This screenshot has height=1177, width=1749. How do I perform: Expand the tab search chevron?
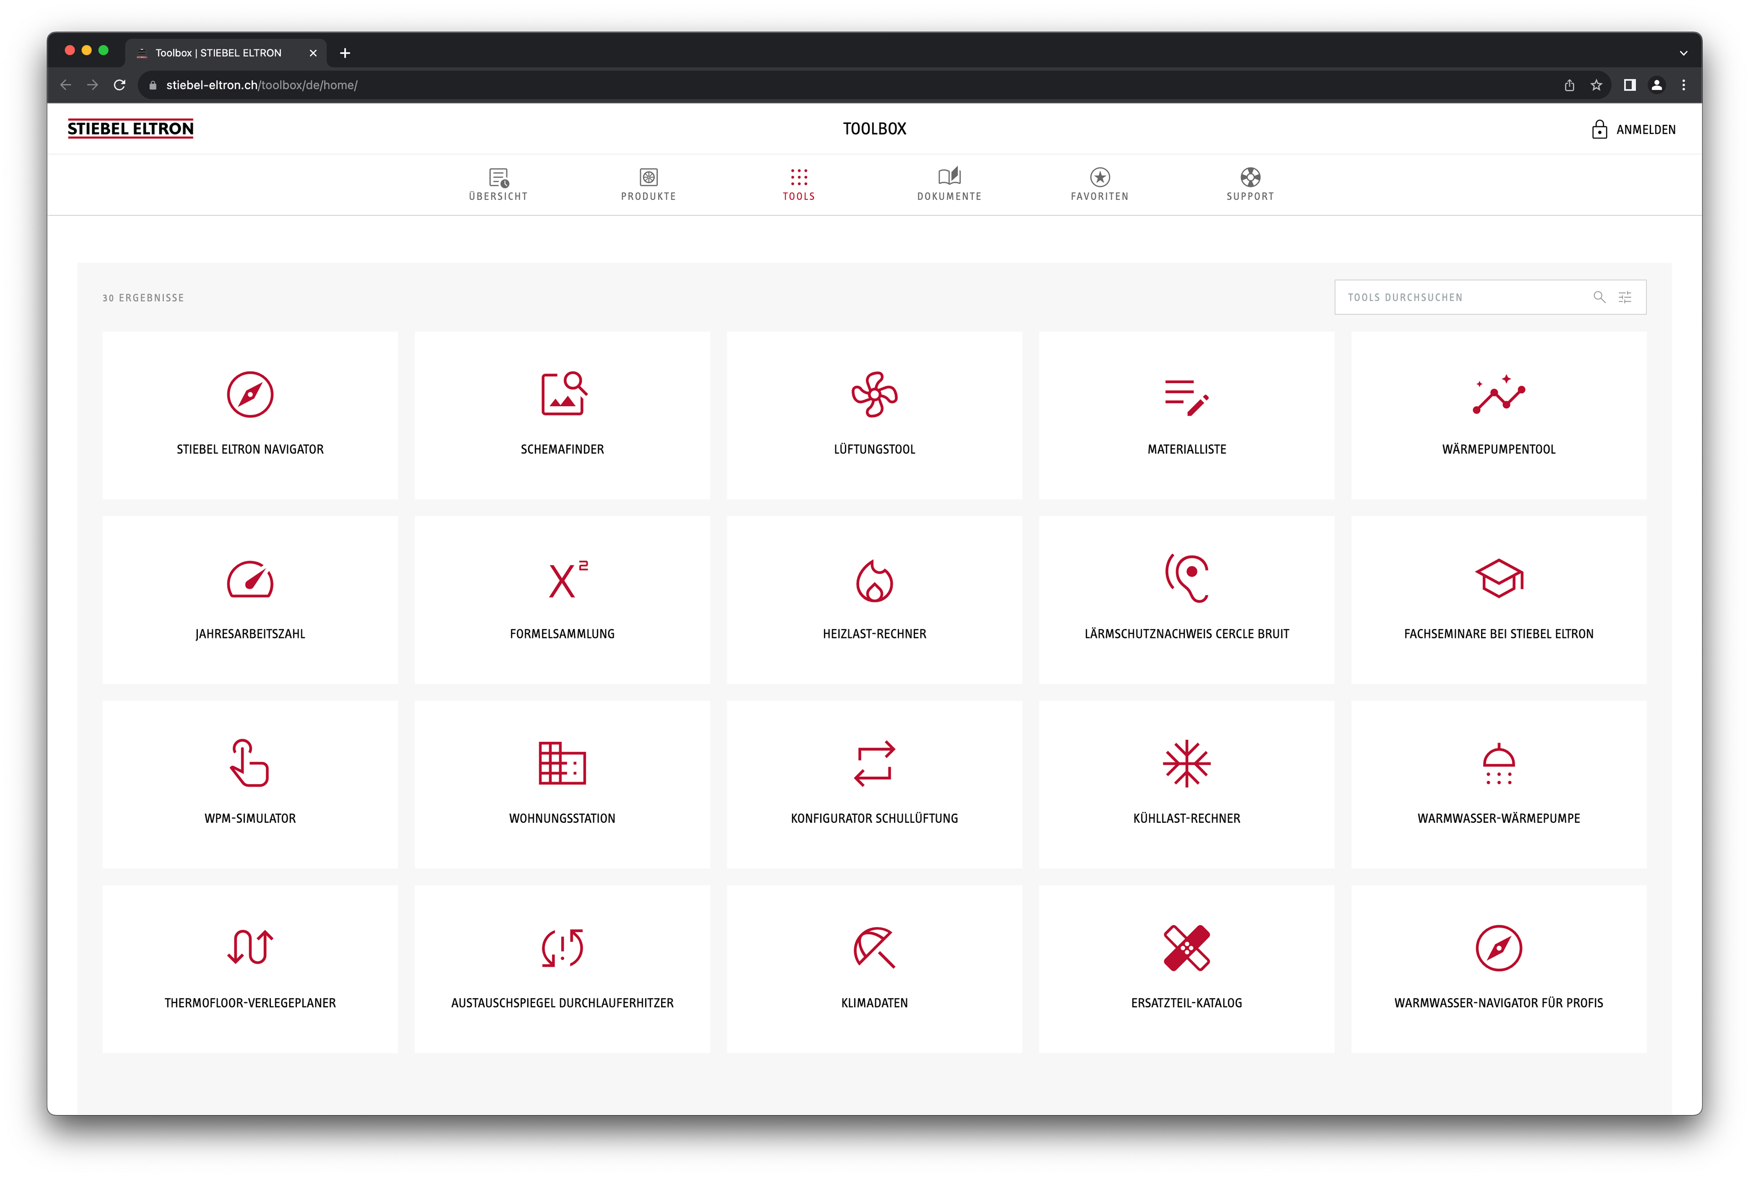(1684, 53)
